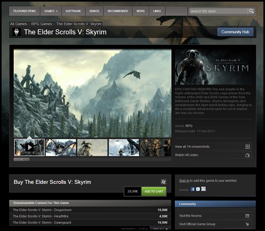
Task: Click the RPG genre link
Action: point(189,126)
